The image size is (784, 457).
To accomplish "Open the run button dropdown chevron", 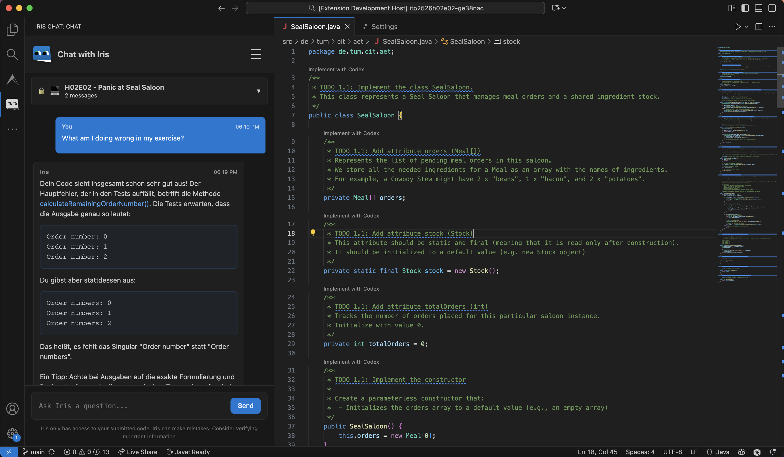I will coord(746,27).
